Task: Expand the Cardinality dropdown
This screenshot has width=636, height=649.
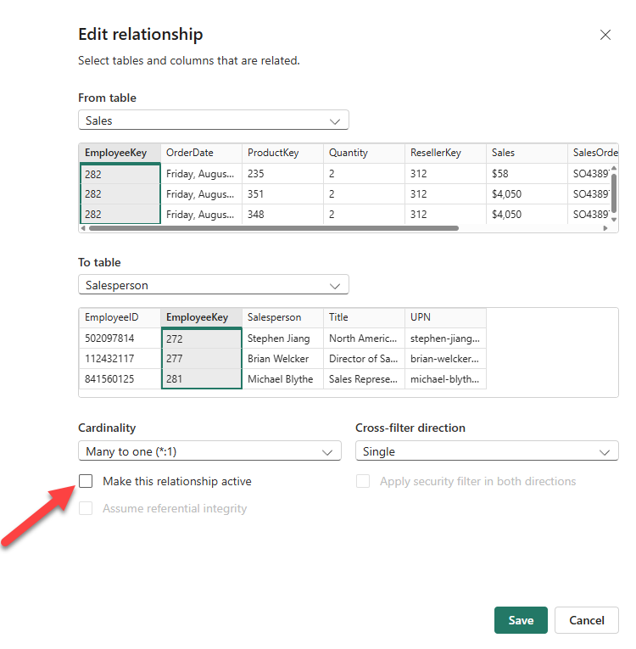Action: [209, 451]
